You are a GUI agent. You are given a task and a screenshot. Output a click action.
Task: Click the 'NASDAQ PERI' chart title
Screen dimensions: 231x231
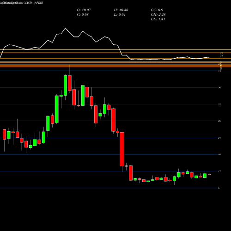[34, 3]
